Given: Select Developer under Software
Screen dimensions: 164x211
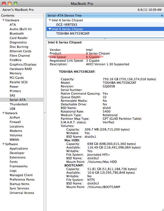Looking at the screenshot, I should point(17,153).
